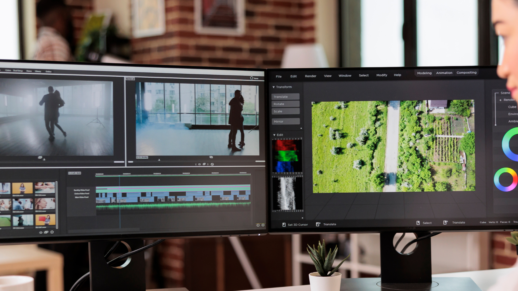The height and width of the screenshot is (291, 518).
Task: Toggle the Mirror option in Transform
Action: 285,122
